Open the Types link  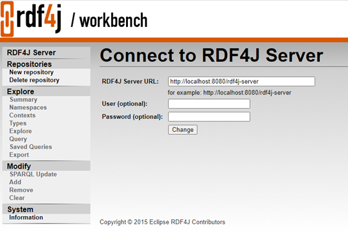point(18,123)
